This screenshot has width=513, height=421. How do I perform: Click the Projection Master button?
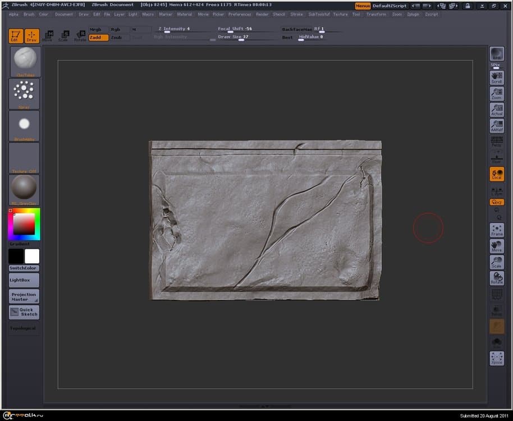pos(24,296)
